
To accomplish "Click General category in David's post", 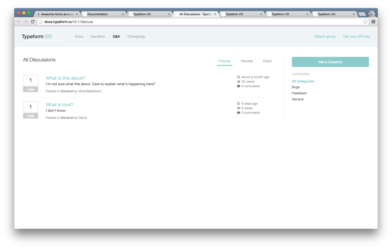I will click(x=67, y=118).
